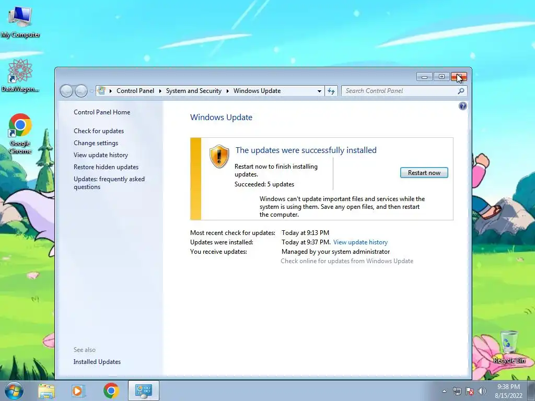
Task: Click the network icon in system tray
Action: [x=457, y=391]
